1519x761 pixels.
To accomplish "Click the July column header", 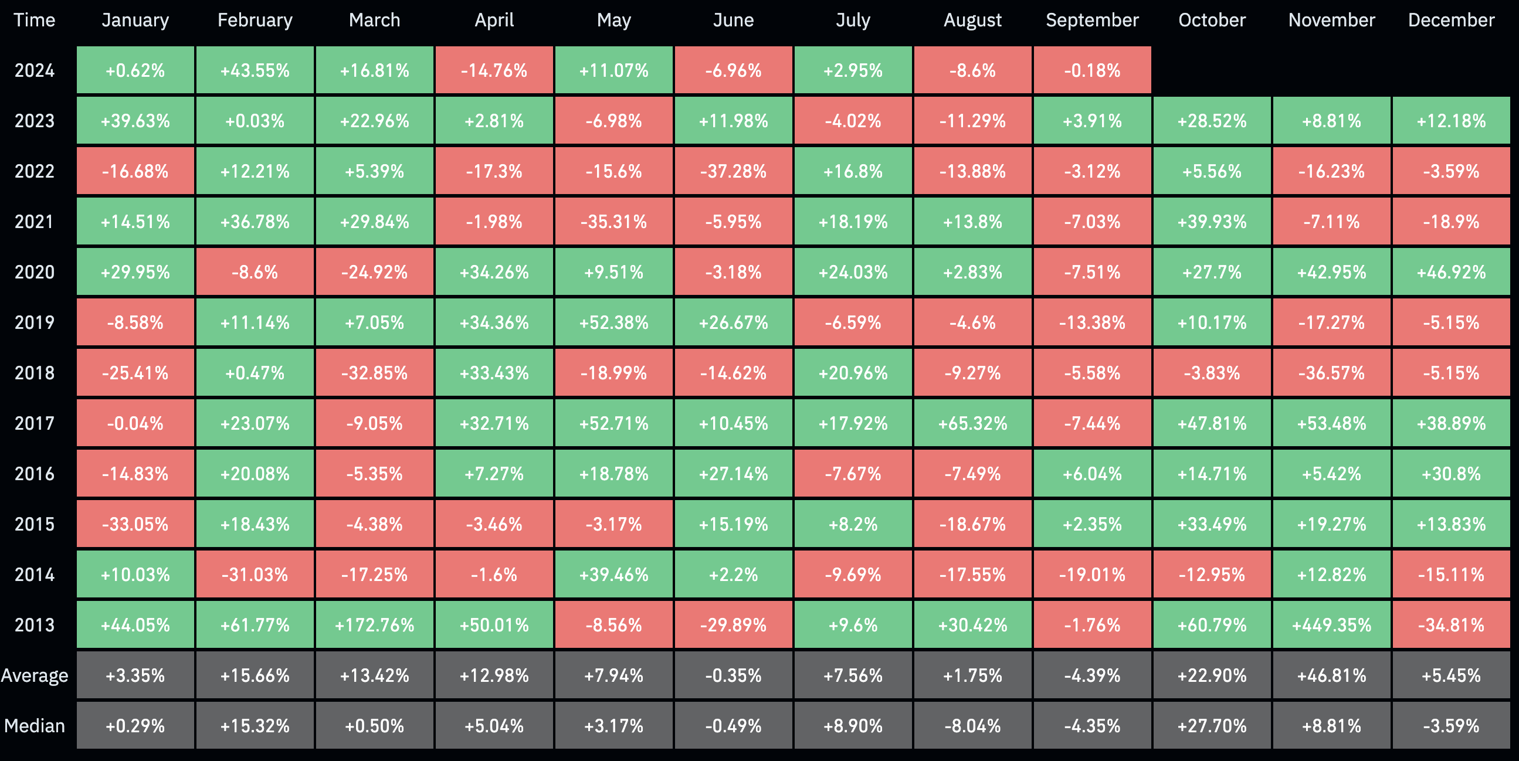I will point(853,20).
